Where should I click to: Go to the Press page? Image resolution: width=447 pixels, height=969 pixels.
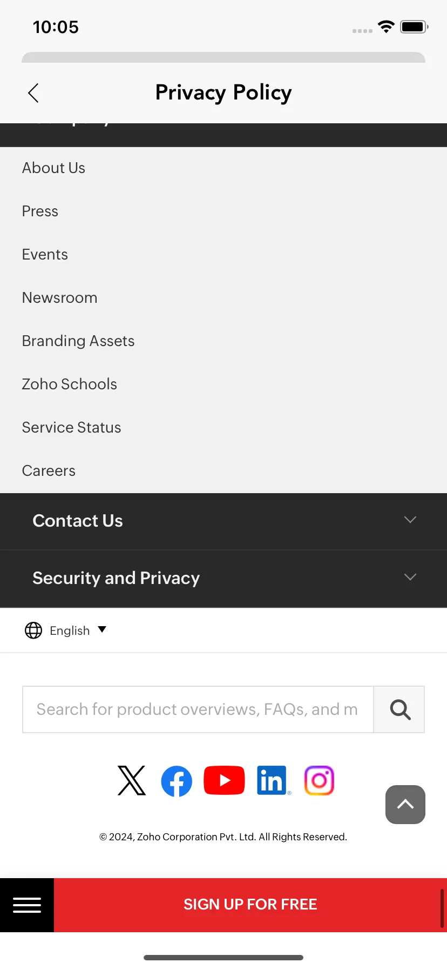[x=40, y=211]
